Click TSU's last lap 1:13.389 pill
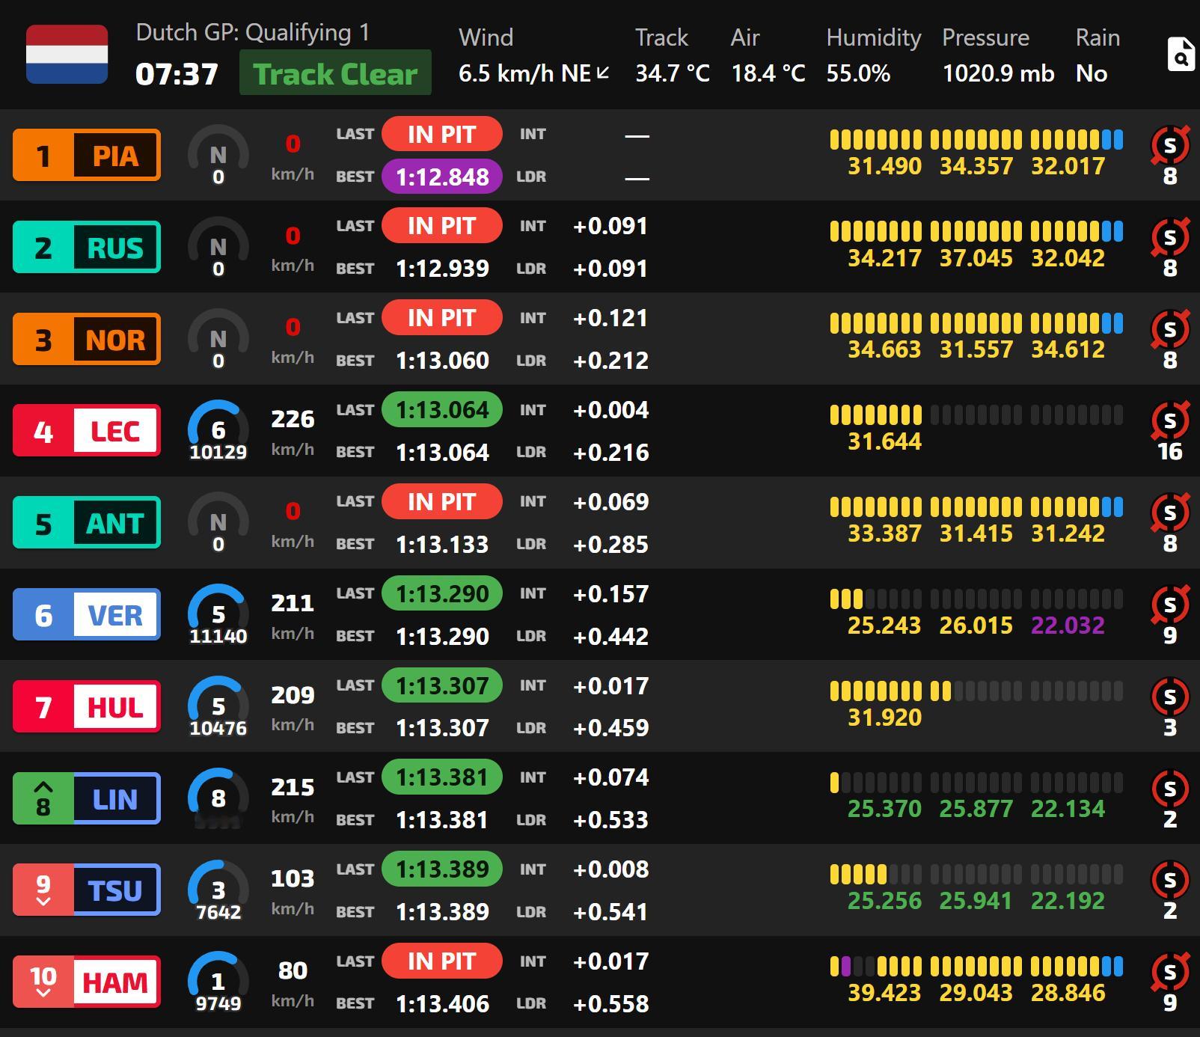Image resolution: width=1200 pixels, height=1037 pixels. (442, 869)
